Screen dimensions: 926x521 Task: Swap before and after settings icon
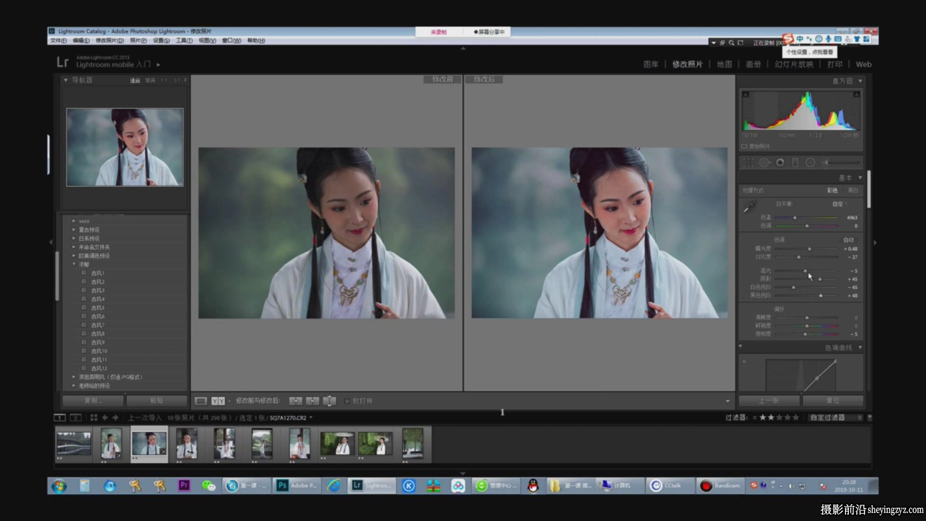329,401
